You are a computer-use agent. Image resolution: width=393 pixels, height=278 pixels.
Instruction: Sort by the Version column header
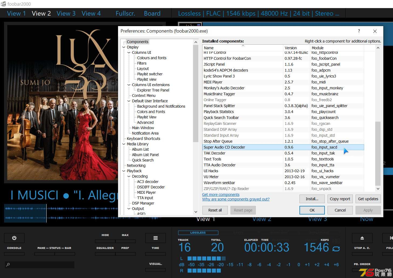coord(297,48)
